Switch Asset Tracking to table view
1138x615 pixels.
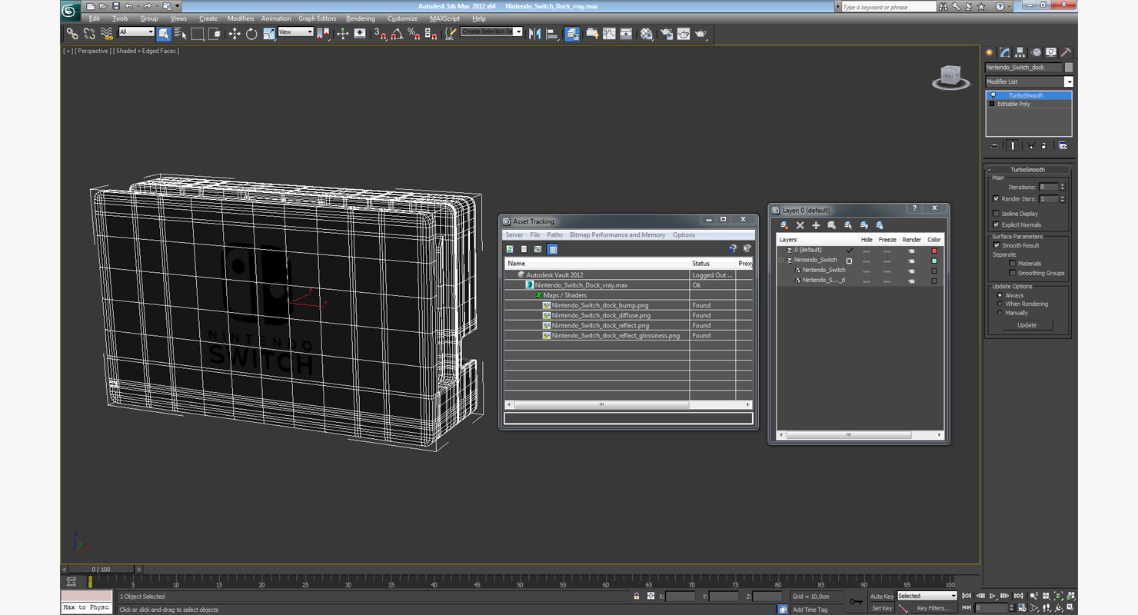pos(553,249)
